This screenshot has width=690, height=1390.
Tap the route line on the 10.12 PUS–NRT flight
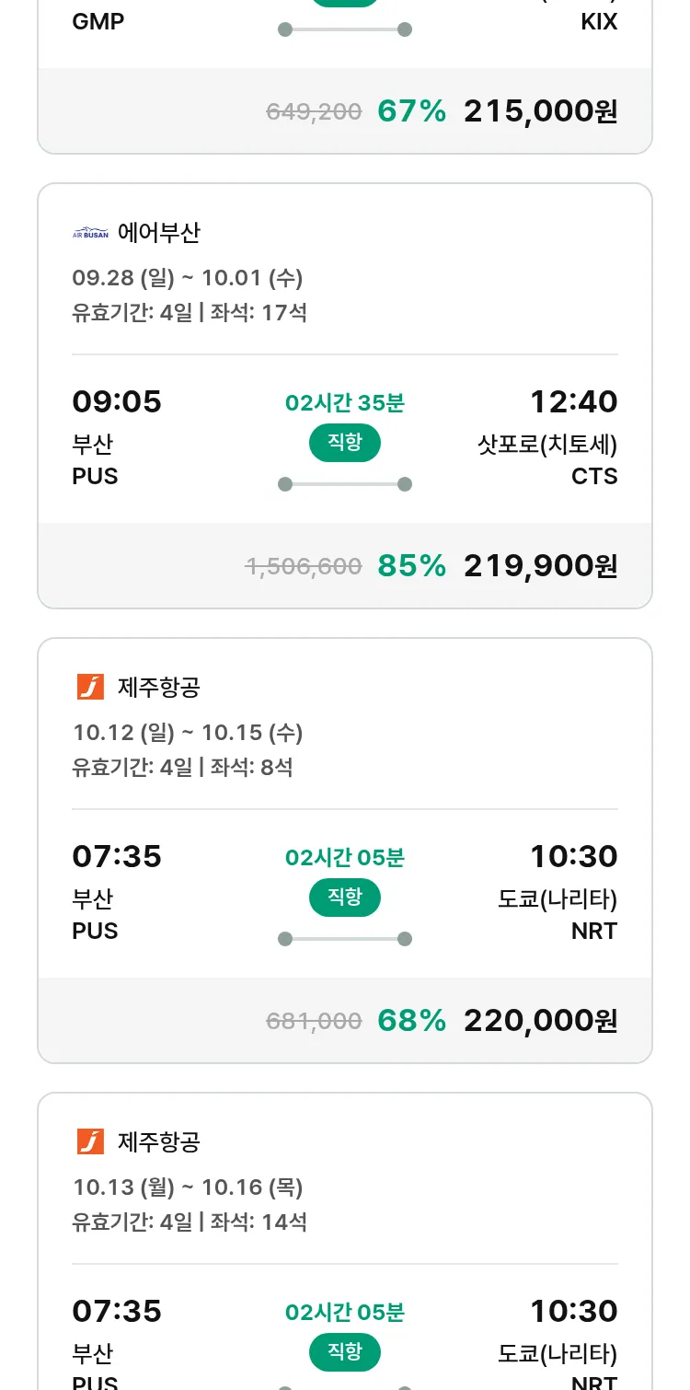click(345, 939)
